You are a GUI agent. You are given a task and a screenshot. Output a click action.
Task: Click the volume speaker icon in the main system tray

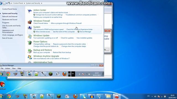pos(155,97)
